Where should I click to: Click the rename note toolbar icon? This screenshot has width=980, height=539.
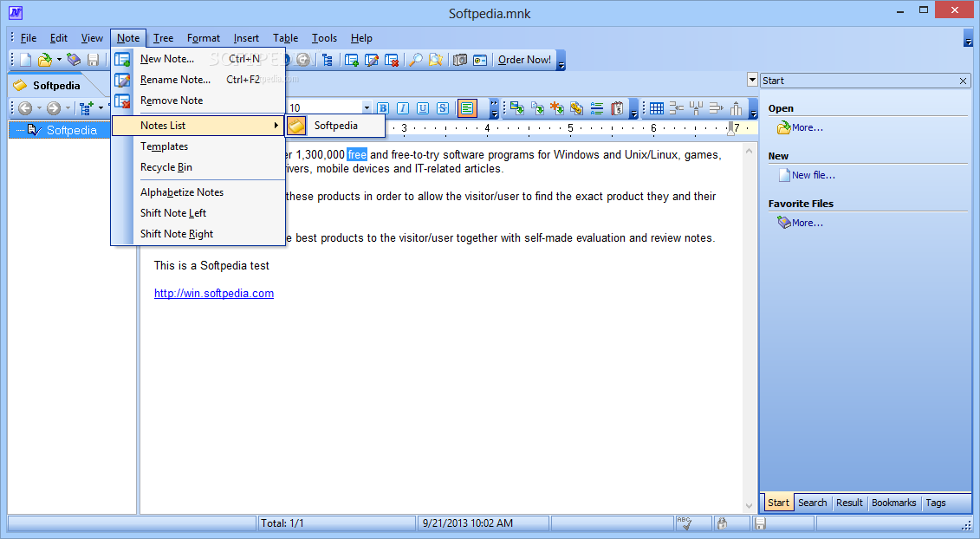[x=372, y=60]
